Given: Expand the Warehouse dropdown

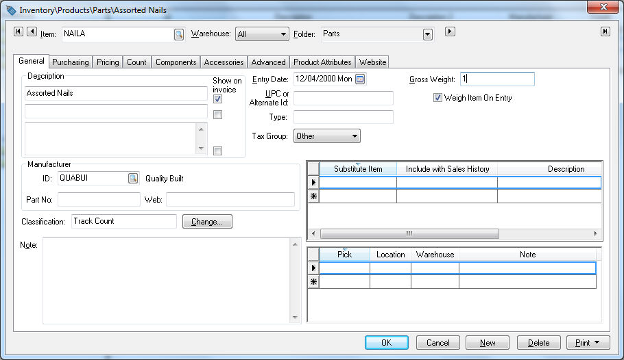Looking at the screenshot, I should pos(283,34).
